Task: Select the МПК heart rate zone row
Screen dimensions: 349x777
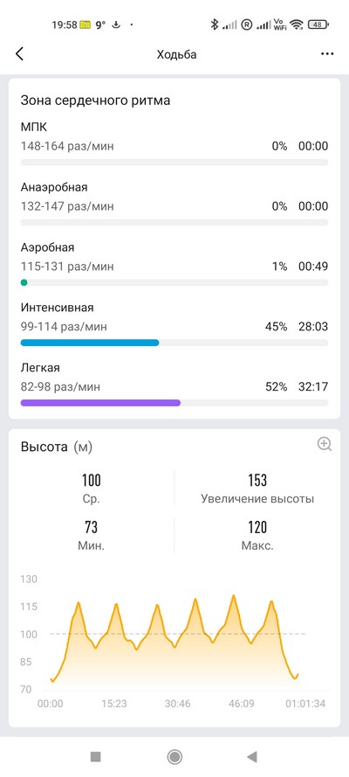Action: [174, 145]
